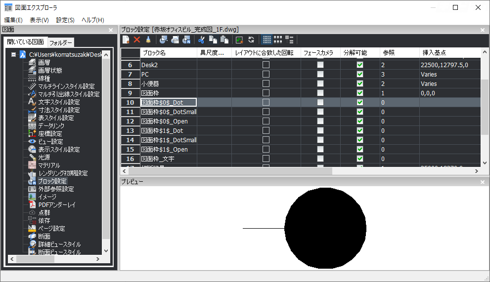Viewport: 490px width, 282px height.
Task: Click the insert-from-file icon after Insert block
Action: pos(175,40)
